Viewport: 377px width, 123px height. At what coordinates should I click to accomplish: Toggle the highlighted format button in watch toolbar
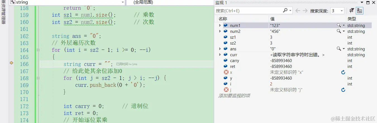tap(359, 11)
